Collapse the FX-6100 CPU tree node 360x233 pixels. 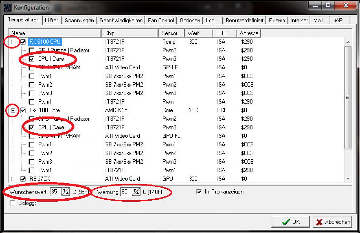click(x=13, y=42)
